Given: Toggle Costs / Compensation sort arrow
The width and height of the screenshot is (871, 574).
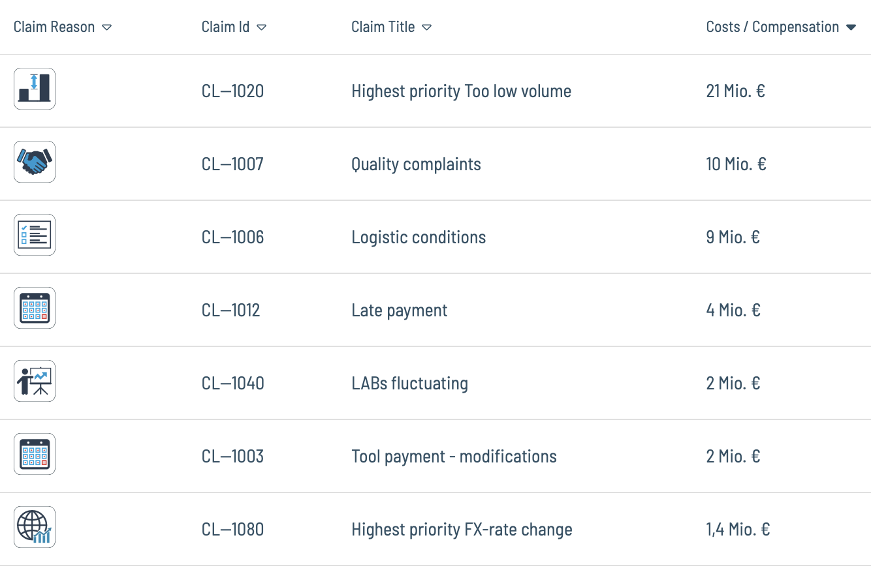Looking at the screenshot, I should click(850, 27).
